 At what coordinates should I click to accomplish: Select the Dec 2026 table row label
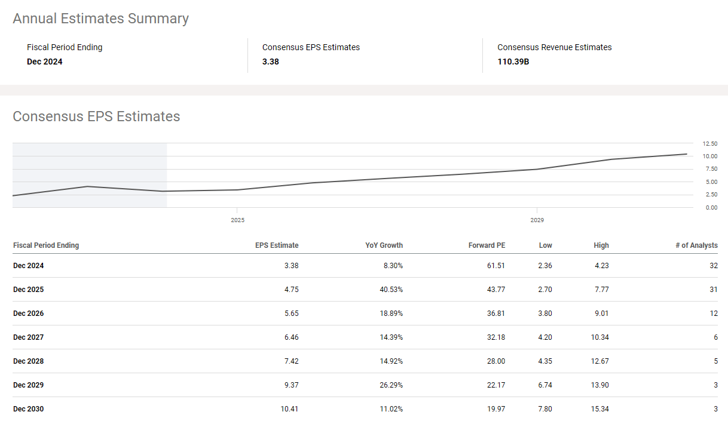(29, 314)
